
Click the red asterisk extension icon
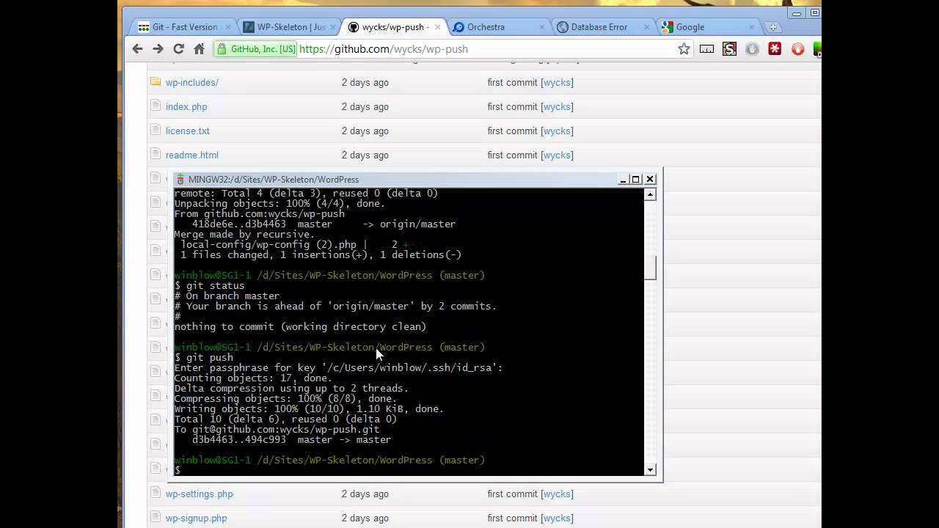(775, 49)
